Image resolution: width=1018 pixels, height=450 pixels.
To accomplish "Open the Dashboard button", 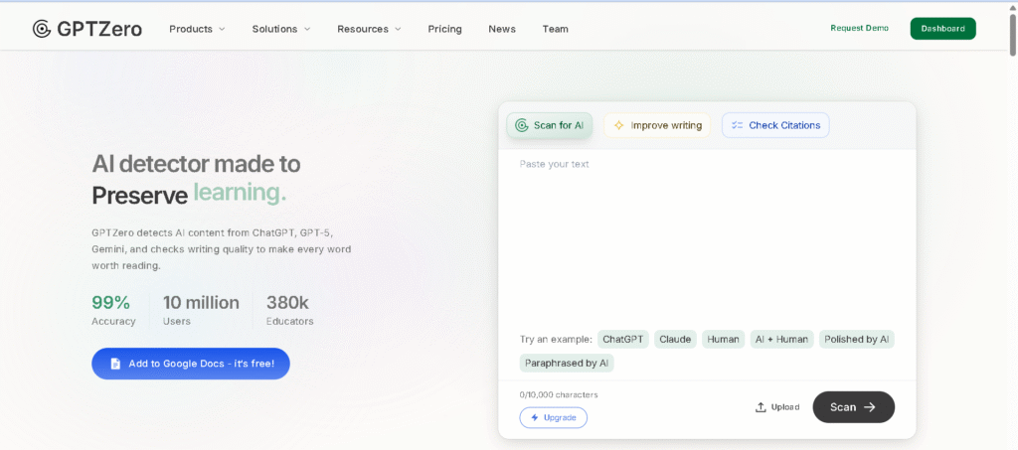I will point(942,29).
